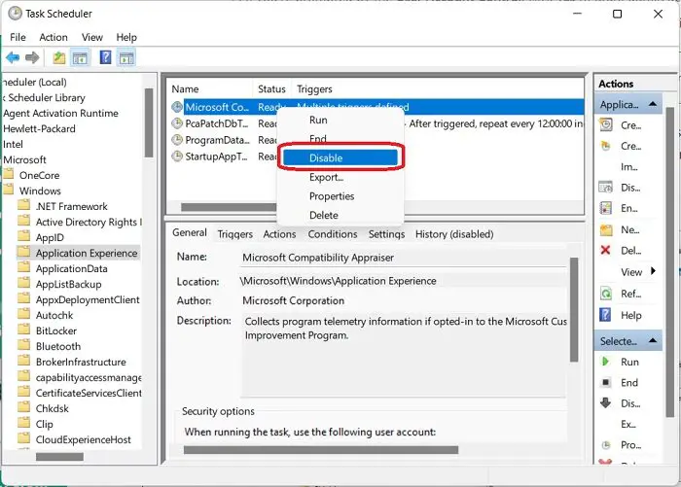The width and height of the screenshot is (681, 487).
Task: Open the Action menu
Action: 54,37
